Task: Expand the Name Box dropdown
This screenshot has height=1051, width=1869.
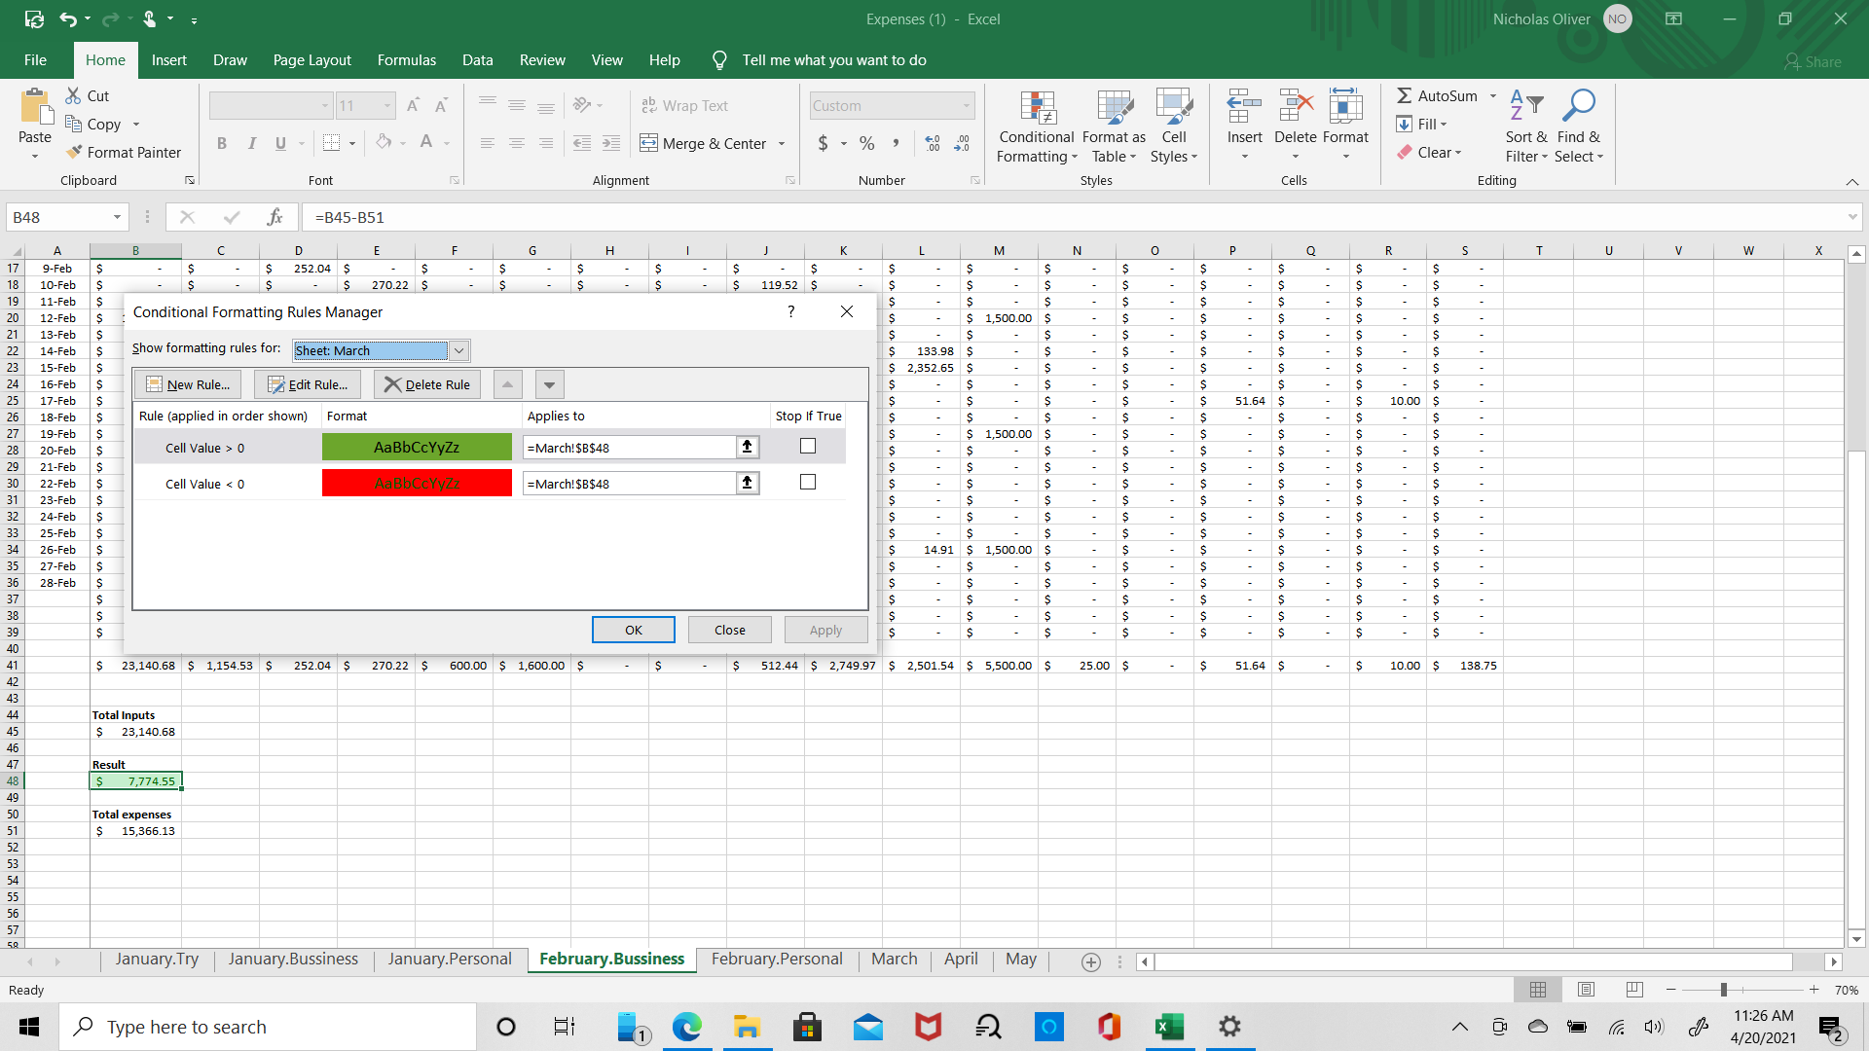Action: [117, 217]
